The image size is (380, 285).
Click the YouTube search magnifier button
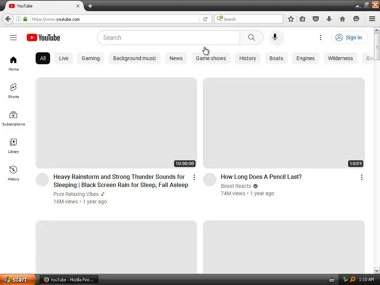252,37
